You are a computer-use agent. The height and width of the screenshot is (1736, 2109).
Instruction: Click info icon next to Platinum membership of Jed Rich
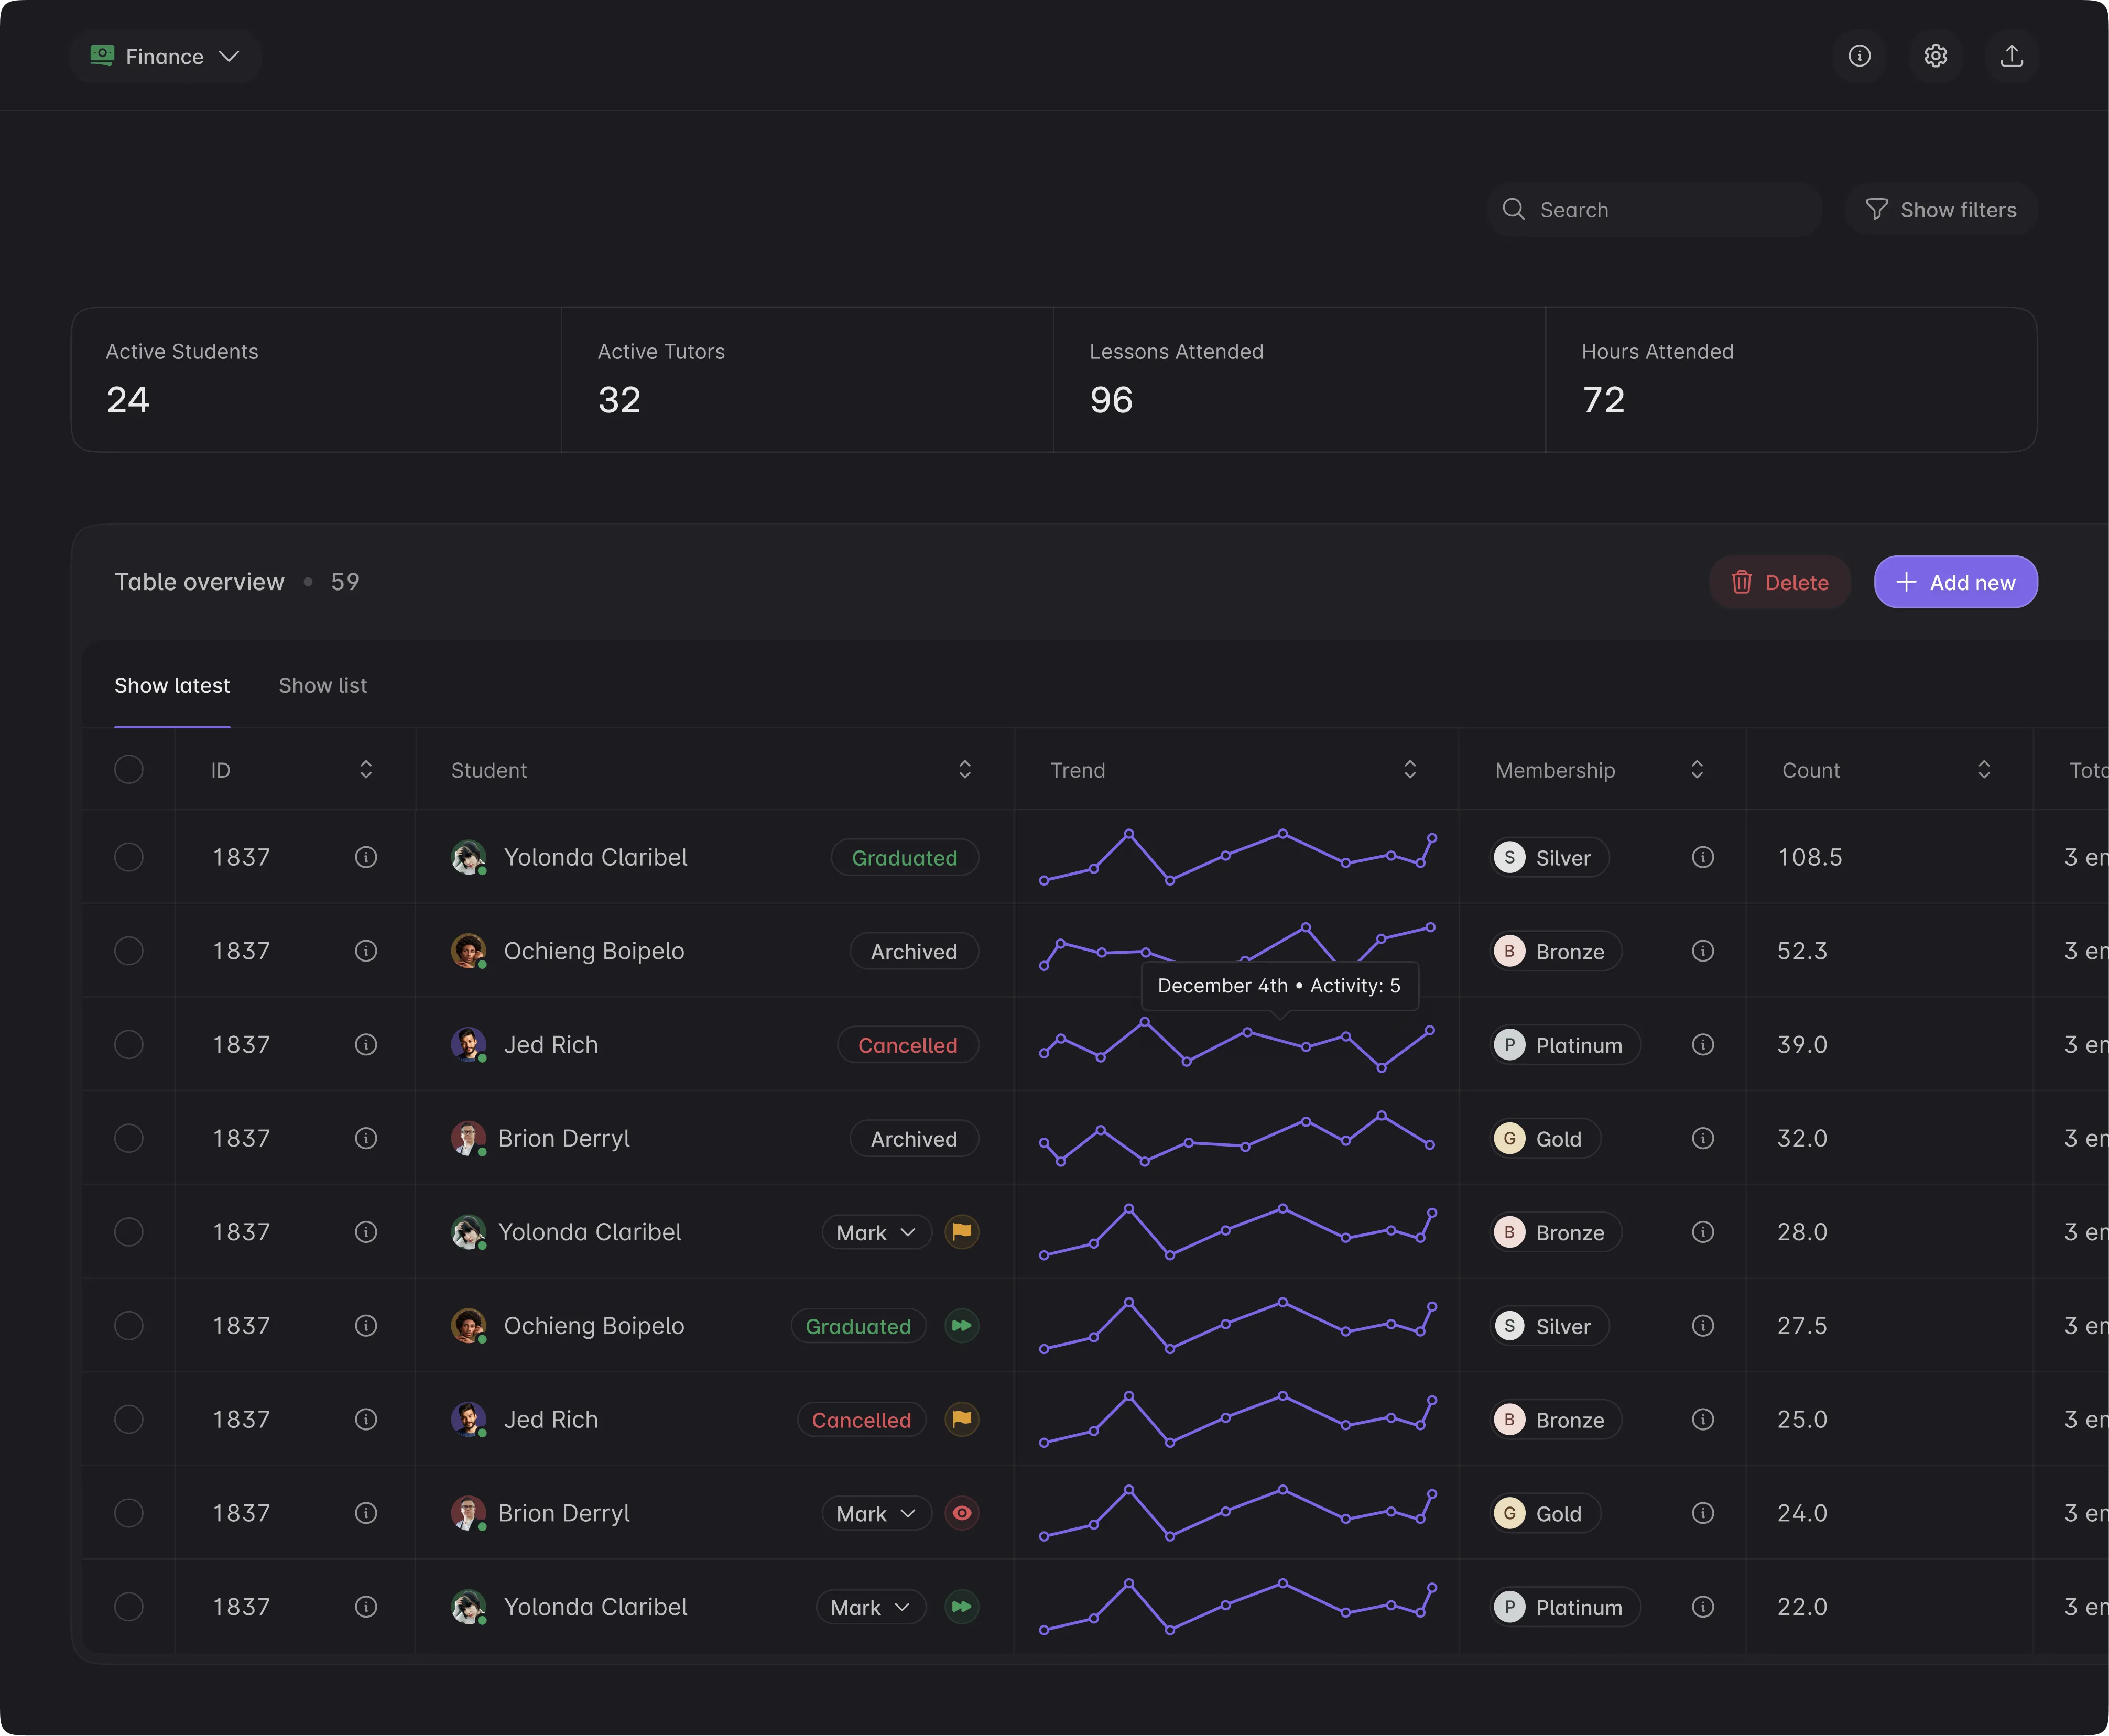point(1703,1045)
